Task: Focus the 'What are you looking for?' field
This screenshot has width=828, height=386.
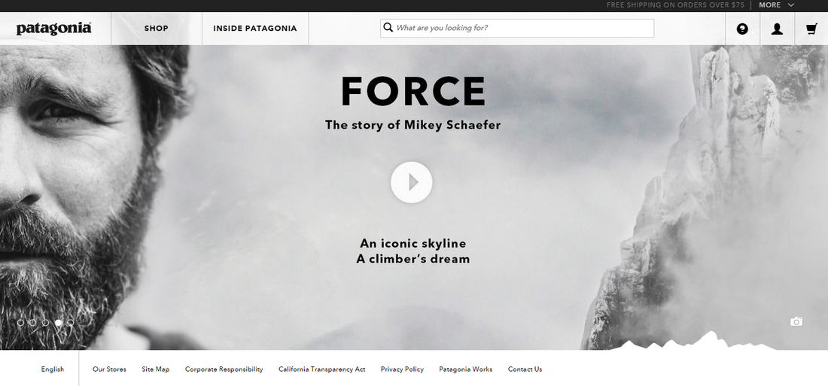Action: click(x=517, y=28)
